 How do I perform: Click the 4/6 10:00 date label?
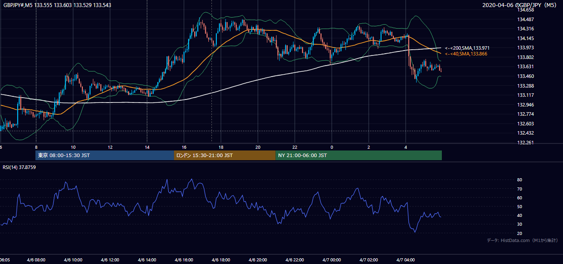[73, 260]
